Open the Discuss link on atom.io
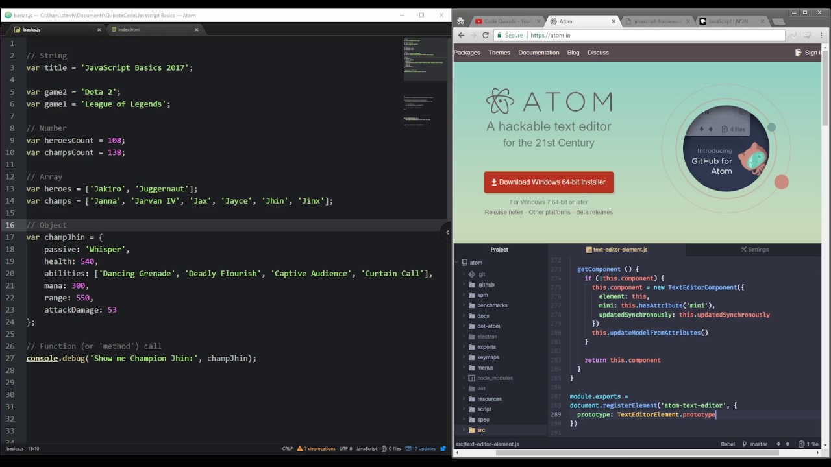This screenshot has width=831, height=467. tap(599, 53)
